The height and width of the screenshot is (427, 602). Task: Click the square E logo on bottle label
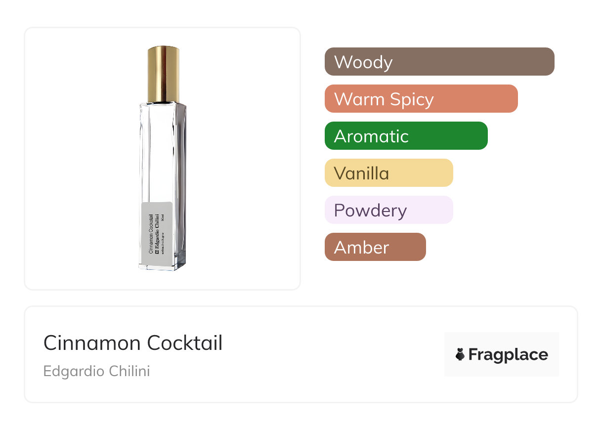pos(157,252)
